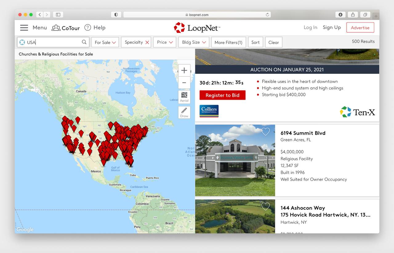Click 'Hartwick, NY' text
This screenshot has height=253, width=394.
pyautogui.click(x=294, y=222)
